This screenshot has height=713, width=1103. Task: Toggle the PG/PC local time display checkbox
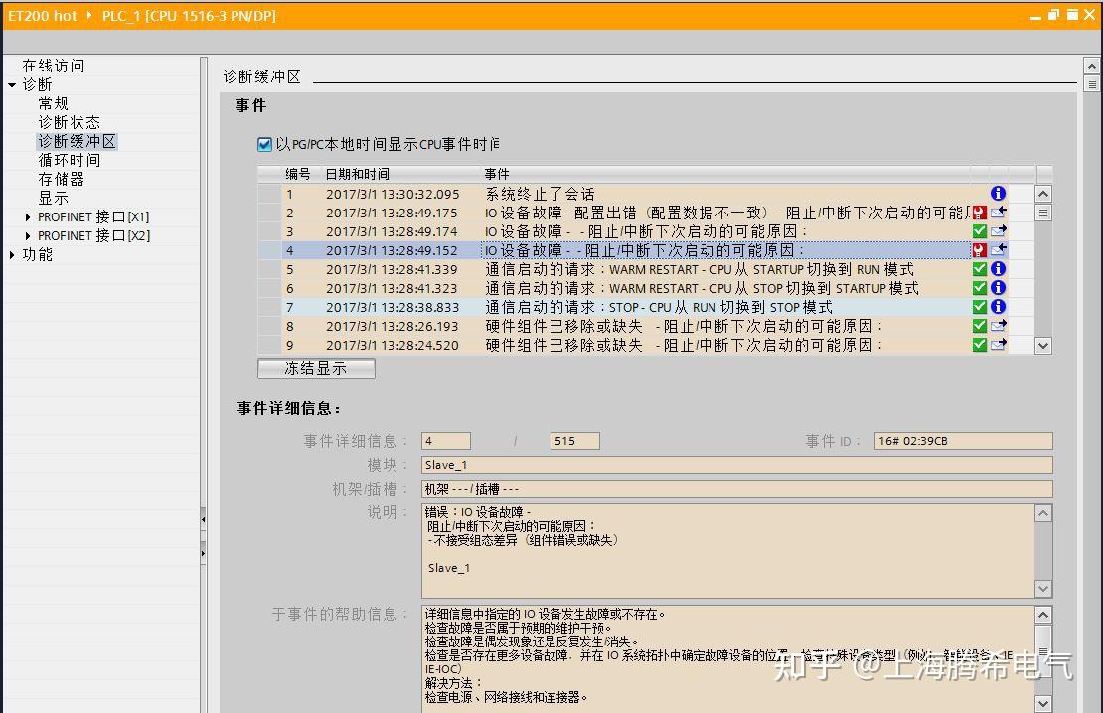coord(264,144)
